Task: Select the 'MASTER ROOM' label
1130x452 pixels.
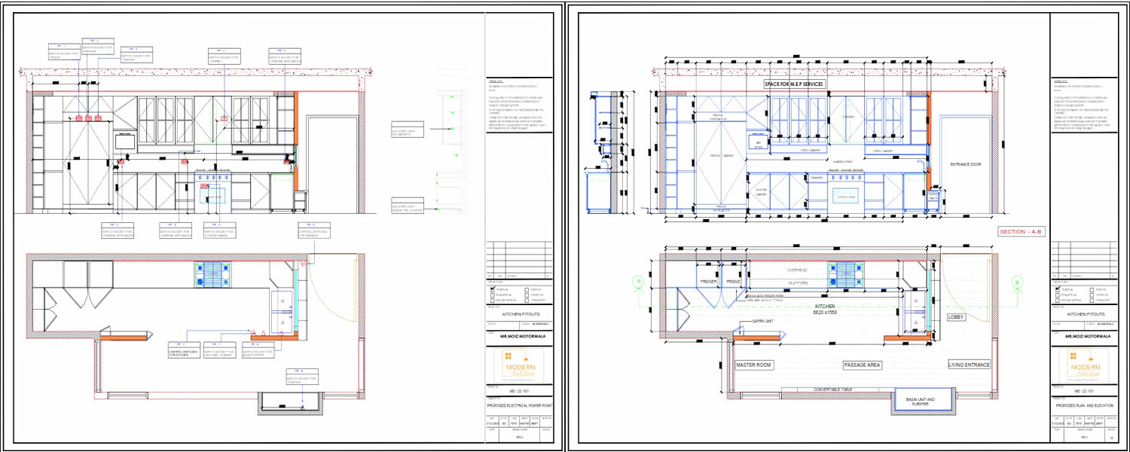Action: (x=753, y=365)
